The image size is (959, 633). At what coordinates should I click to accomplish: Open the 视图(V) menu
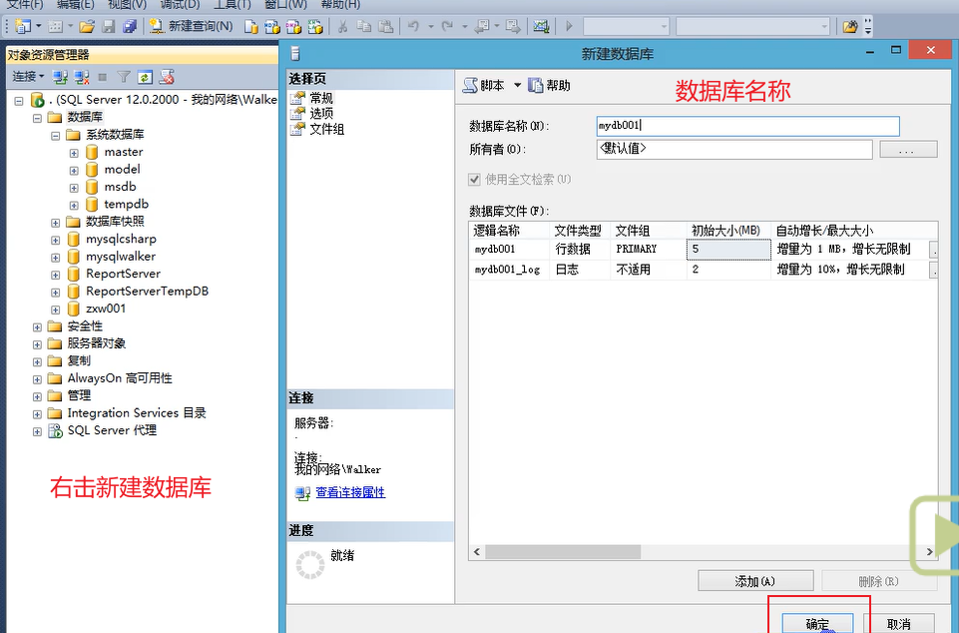click(127, 4)
